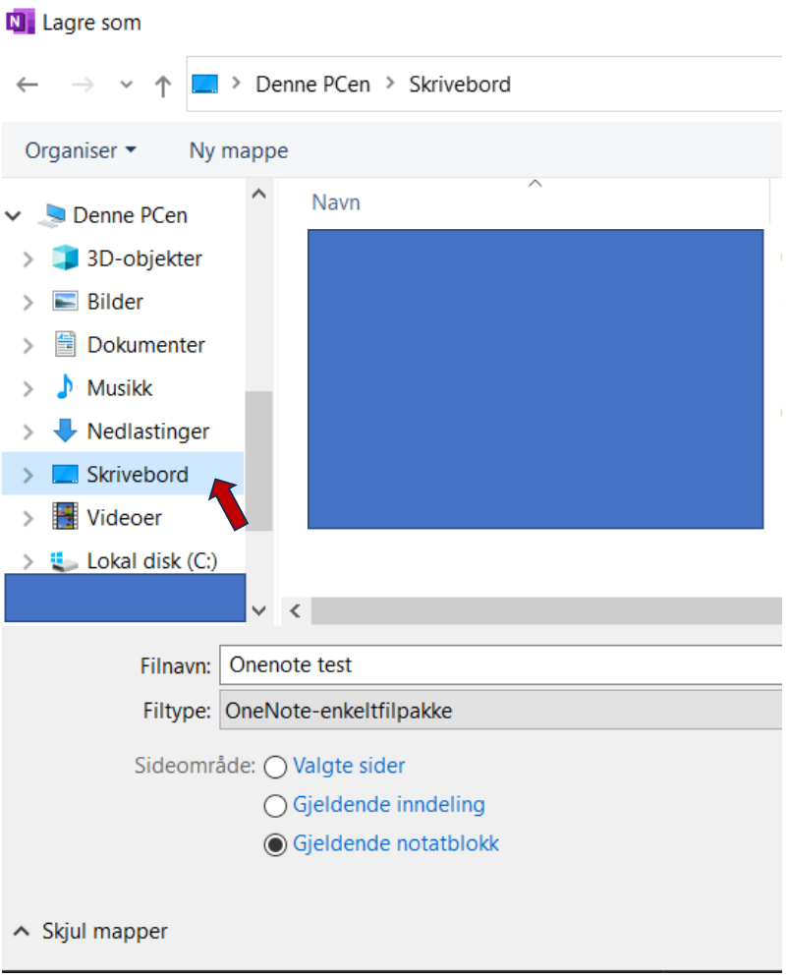
Task: Select Gjeldende notatblokk radio button
Action: pos(275,844)
